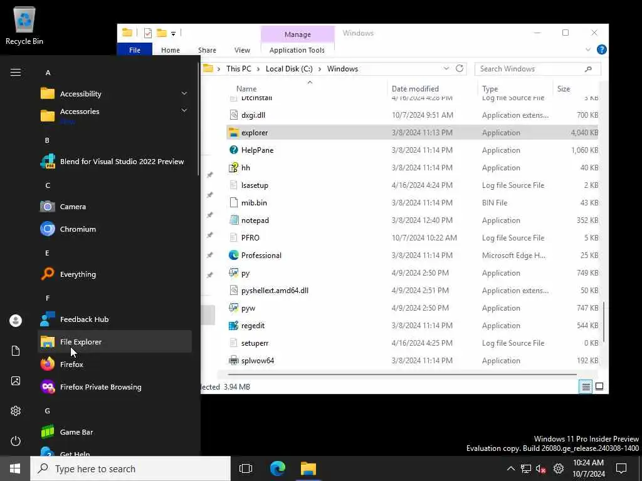The height and width of the screenshot is (481, 642).
Task: Click the Windows Start button
Action: (15, 468)
